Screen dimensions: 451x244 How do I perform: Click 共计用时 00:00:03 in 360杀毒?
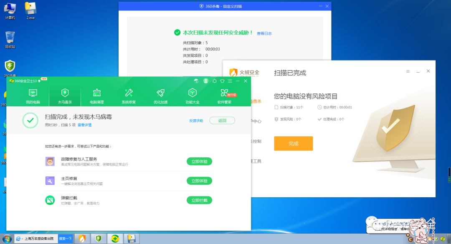pyautogui.click(x=201, y=49)
